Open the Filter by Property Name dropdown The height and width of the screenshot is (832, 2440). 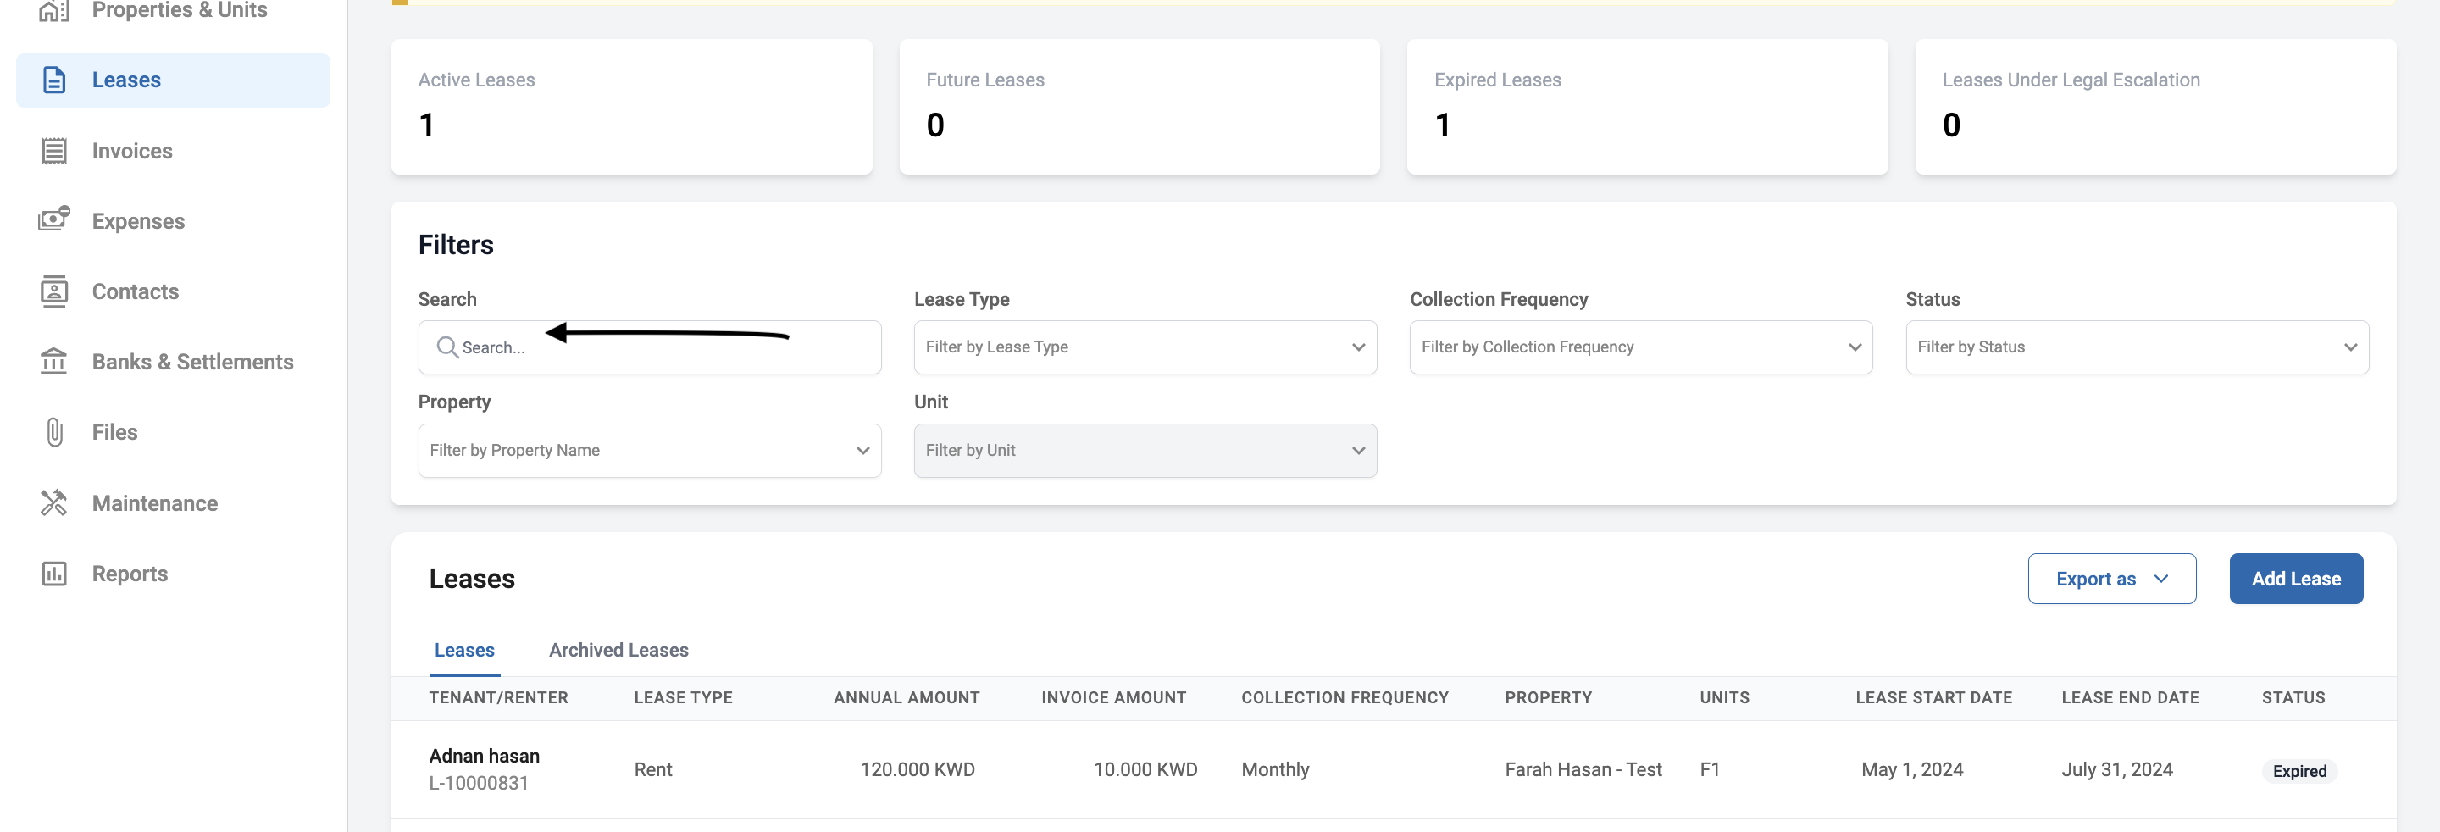[650, 450]
